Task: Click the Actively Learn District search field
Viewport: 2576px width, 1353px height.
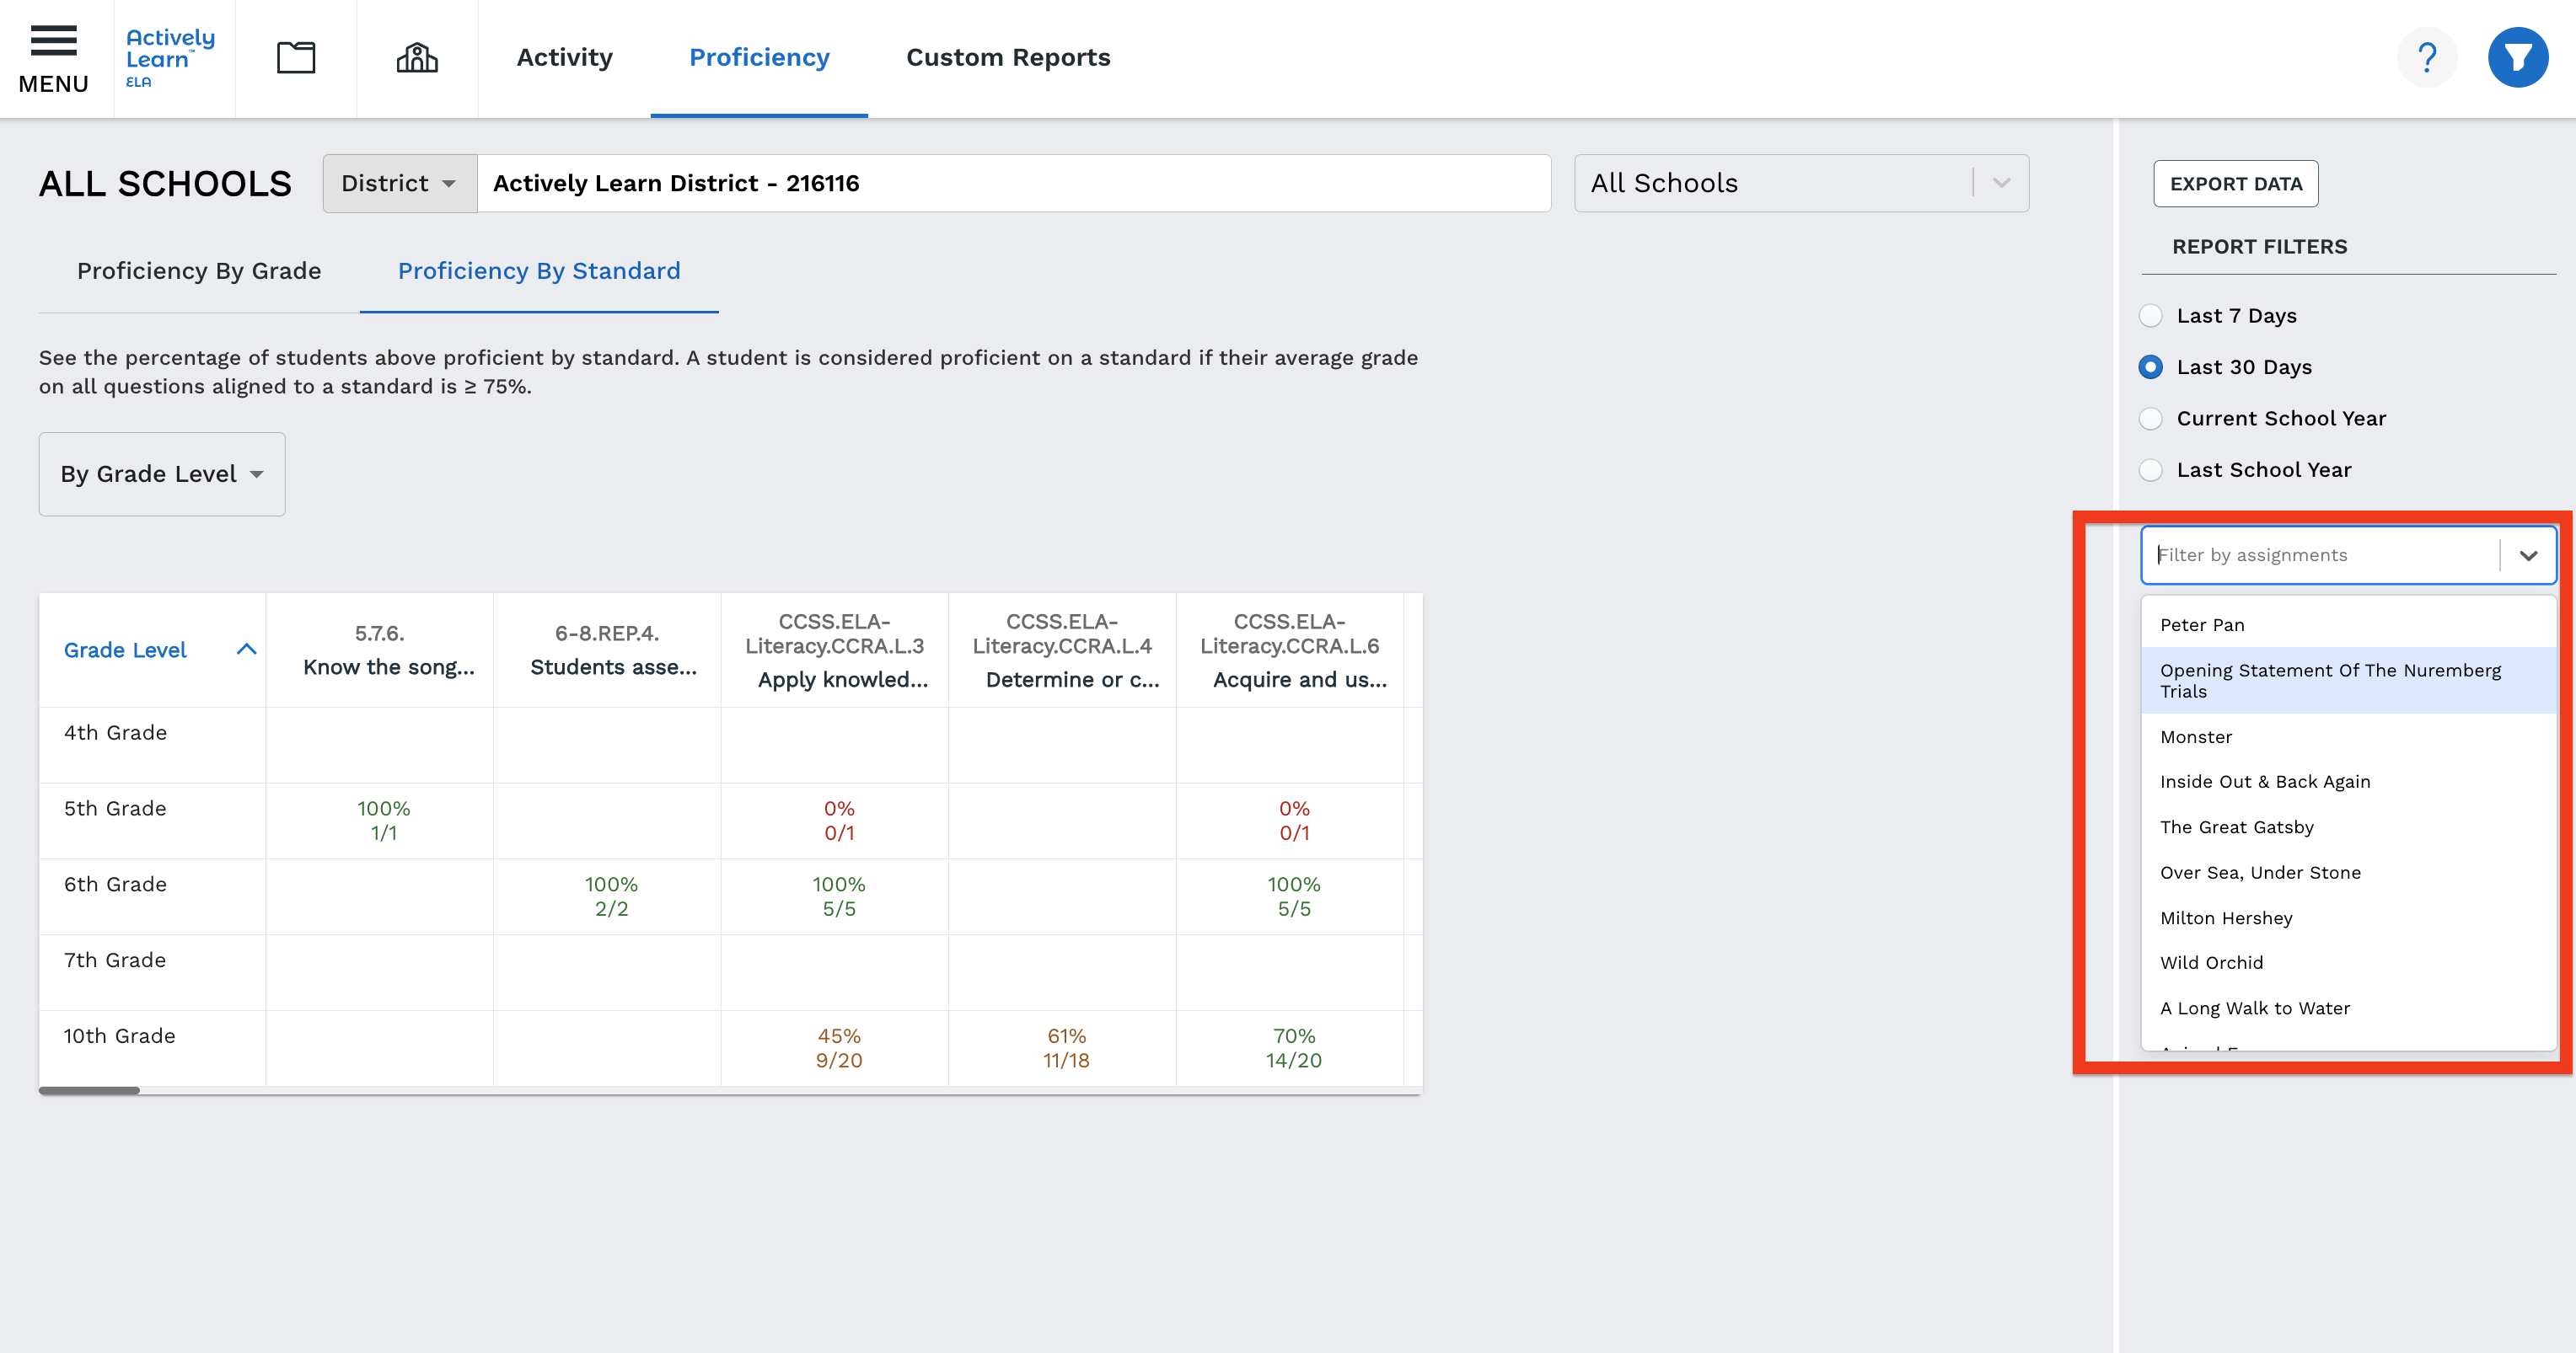Action: click(1014, 183)
